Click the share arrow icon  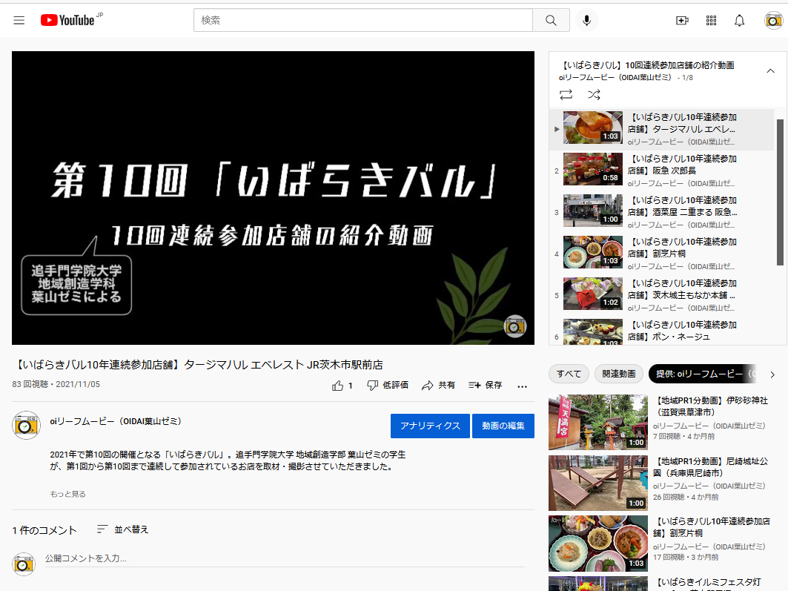[x=427, y=386]
